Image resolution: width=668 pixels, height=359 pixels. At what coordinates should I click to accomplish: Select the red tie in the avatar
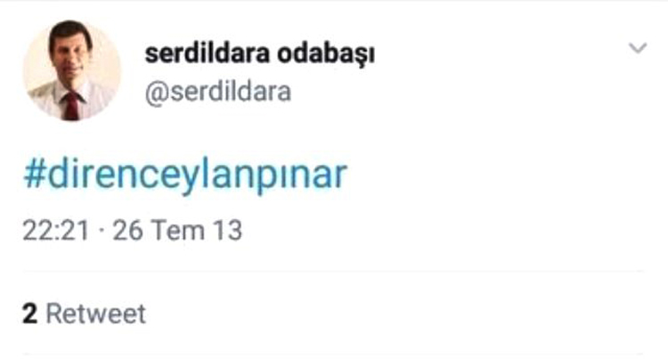tap(71, 106)
